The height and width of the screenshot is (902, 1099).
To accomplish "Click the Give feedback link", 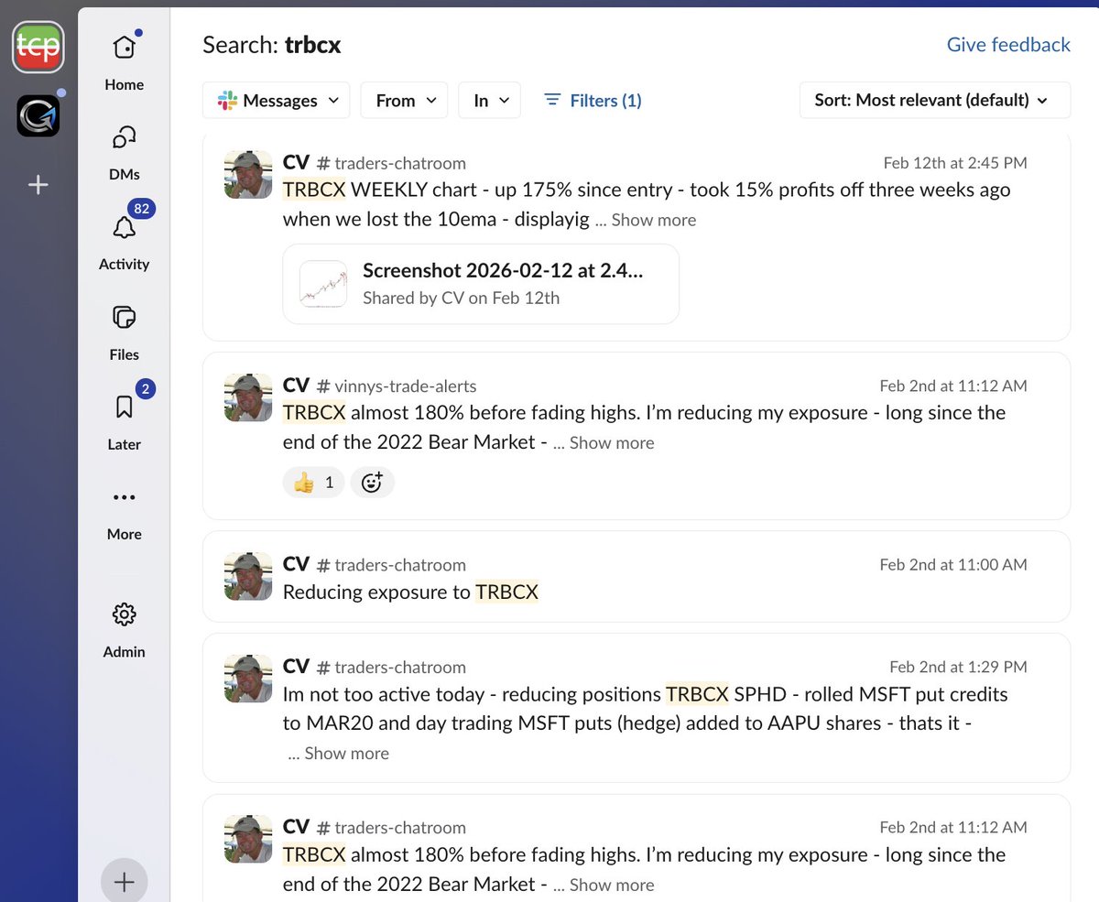I will pyautogui.click(x=1008, y=45).
